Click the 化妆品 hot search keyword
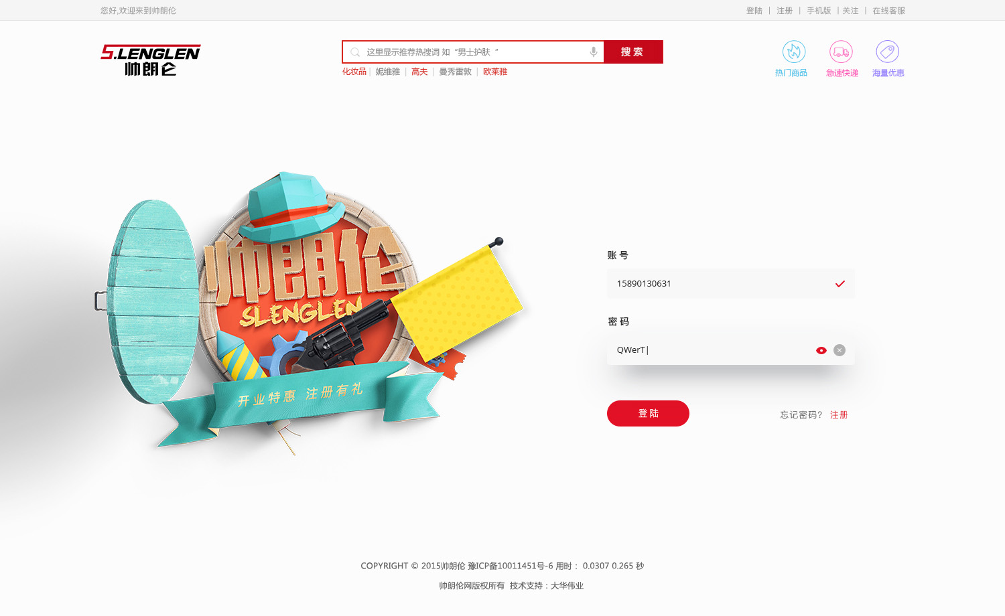This screenshot has width=1005, height=616. [x=354, y=72]
